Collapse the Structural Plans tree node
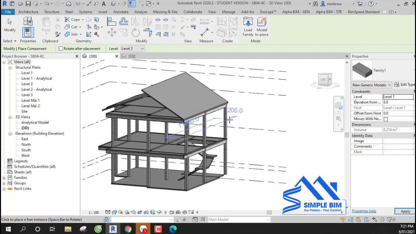Viewport: 416px width, 234px height. (10, 68)
